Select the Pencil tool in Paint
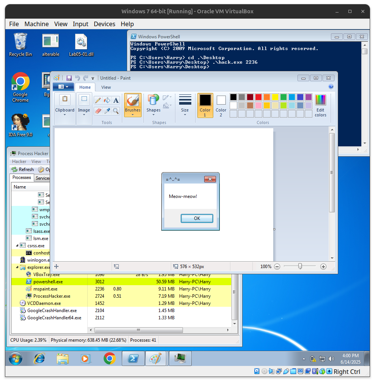375x383 pixels. (x=98, y=100)
